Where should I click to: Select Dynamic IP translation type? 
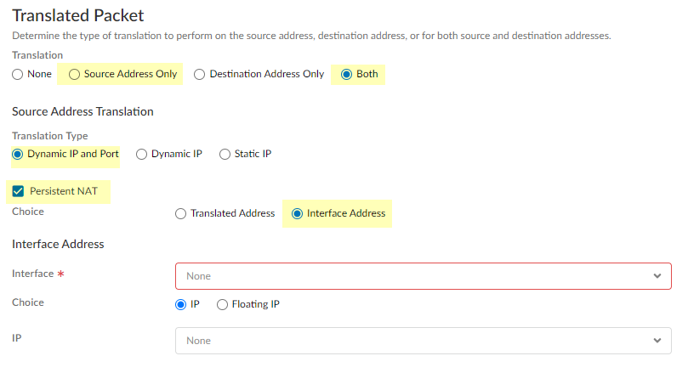(x=142, y=154)
